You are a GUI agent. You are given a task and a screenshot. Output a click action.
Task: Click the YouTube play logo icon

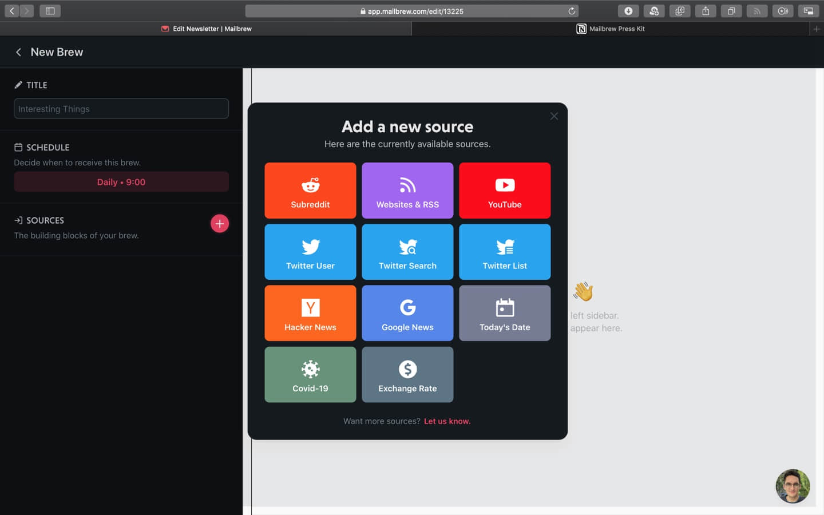point(505,185)
